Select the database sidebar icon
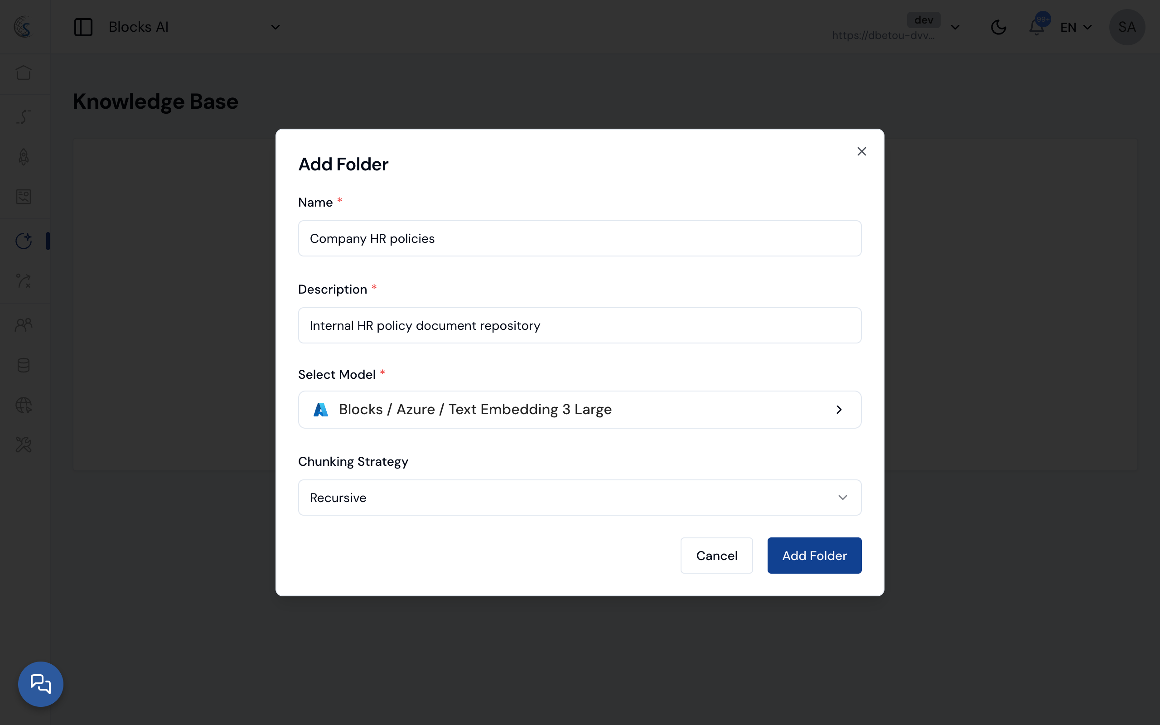Image resolution: width=1160 pixels, height=725 pixels. coord(24,365)
